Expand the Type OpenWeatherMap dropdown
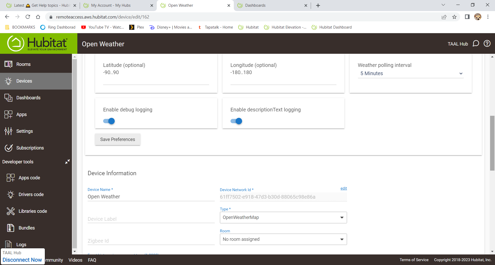The image size is (495, 265). [283, 218]
